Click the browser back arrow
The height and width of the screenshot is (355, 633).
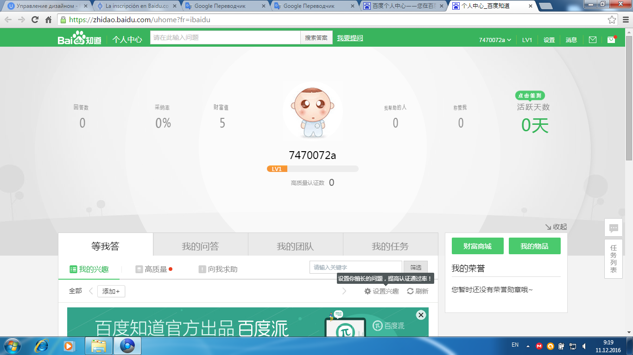8,19
